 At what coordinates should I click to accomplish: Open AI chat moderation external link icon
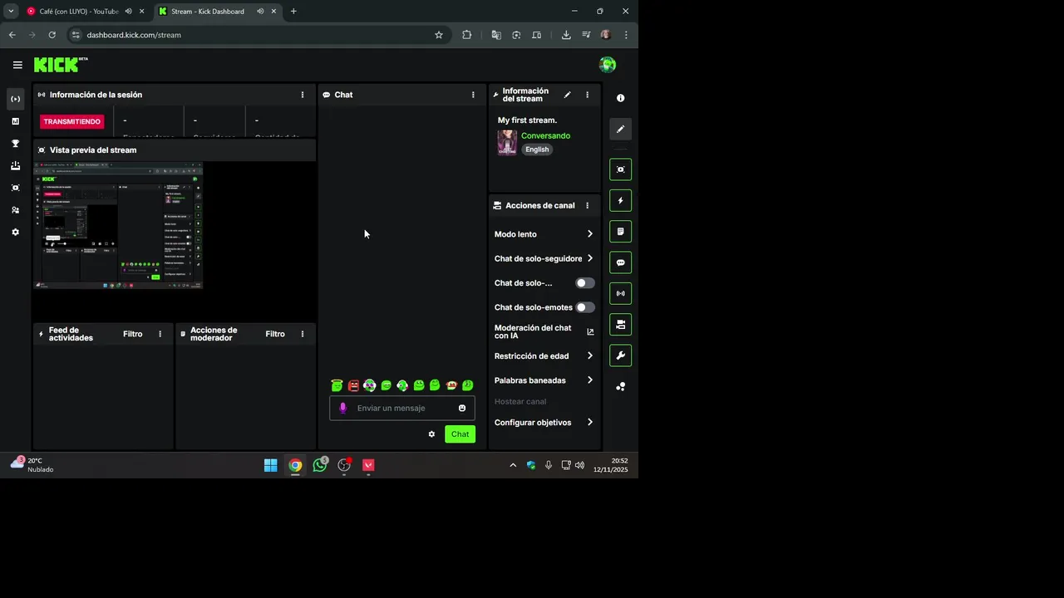[x=590, y=331]
